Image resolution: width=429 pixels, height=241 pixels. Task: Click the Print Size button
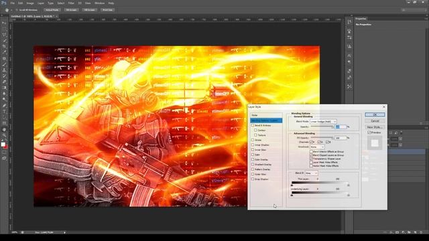[x=107, y=10]
